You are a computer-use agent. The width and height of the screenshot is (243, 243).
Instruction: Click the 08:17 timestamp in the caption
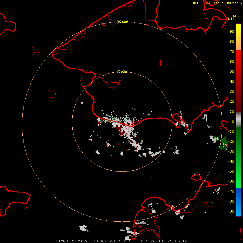pyautogui.click(x=181, y=241)
